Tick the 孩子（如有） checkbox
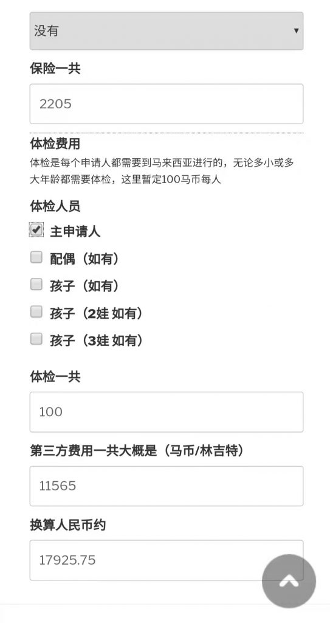Screen dimensions: 330x623 36,285
